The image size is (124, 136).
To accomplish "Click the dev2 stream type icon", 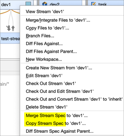I will pyautogui.click(x=45, y=4).
